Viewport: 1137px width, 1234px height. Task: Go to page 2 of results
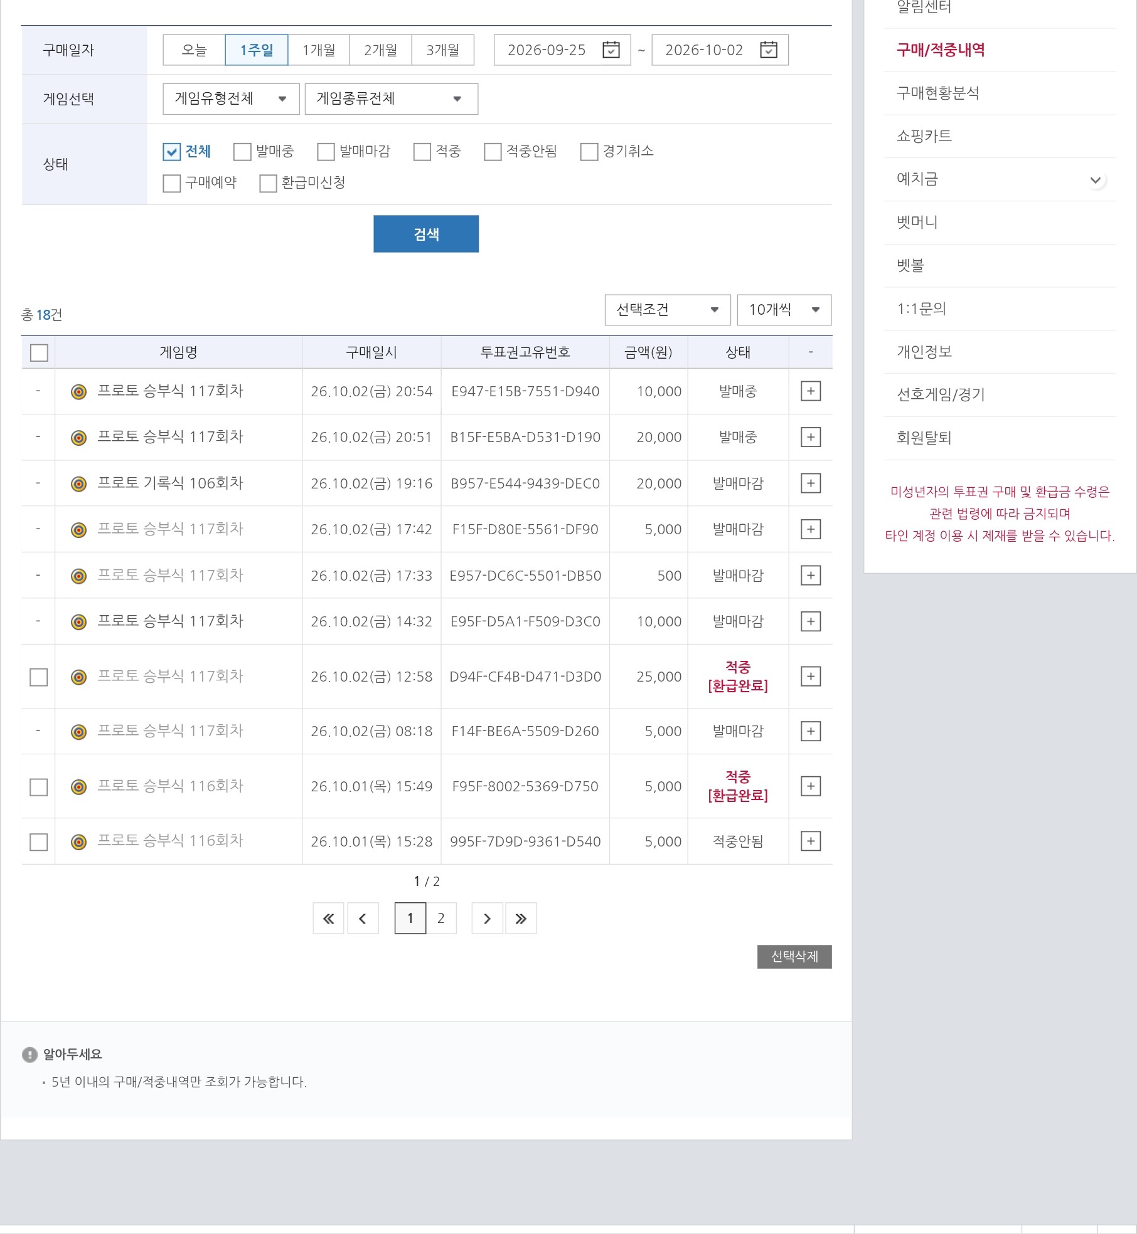coord(441,919)
